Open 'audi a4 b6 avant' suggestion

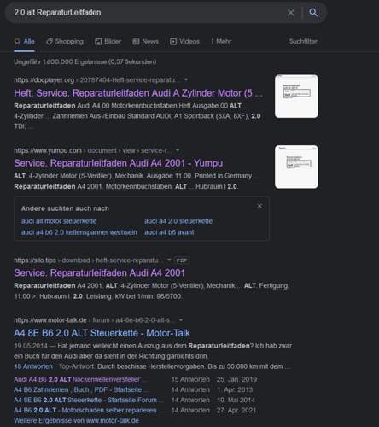click(169, 232)
